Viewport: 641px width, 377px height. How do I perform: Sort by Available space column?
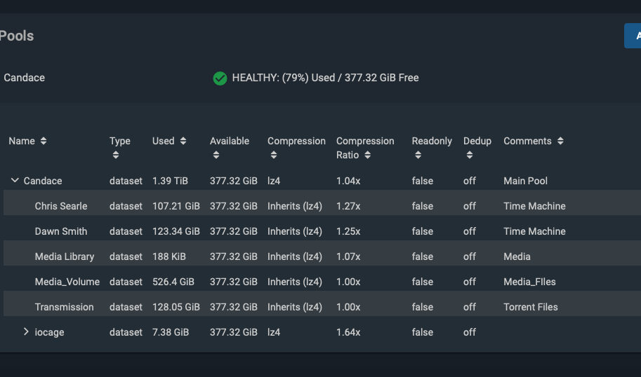point(216,155)
